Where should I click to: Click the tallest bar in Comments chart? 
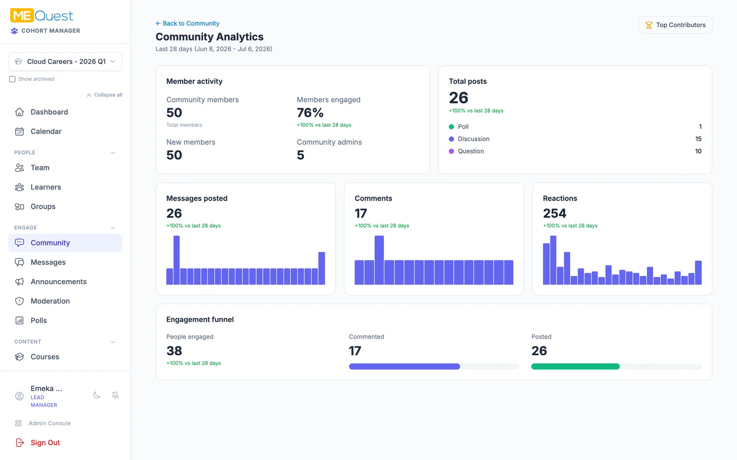tap(379, 260)
